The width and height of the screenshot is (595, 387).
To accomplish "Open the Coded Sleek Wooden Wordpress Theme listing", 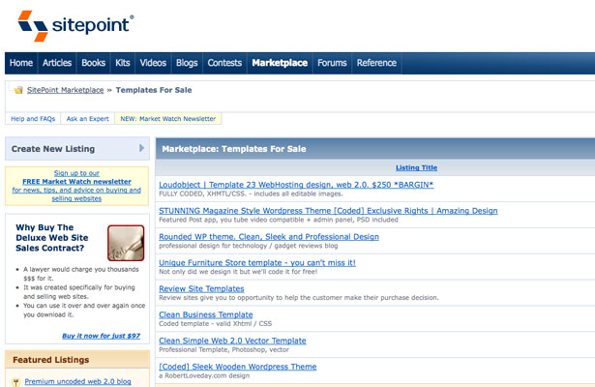I will pos(238,367).
